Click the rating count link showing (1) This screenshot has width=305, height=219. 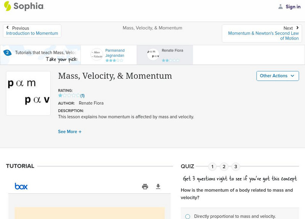(x=82, y=96)
